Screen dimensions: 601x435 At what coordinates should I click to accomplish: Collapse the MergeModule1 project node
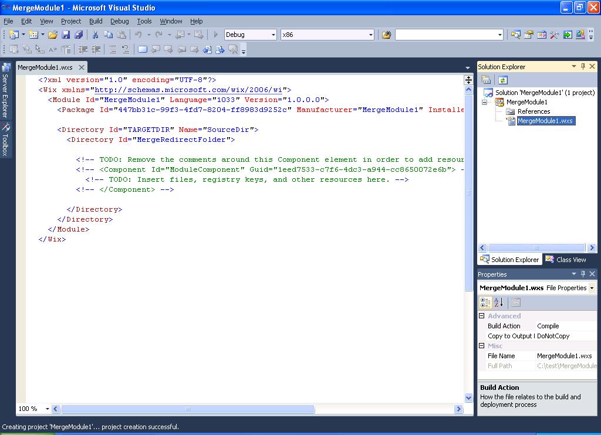485,102
